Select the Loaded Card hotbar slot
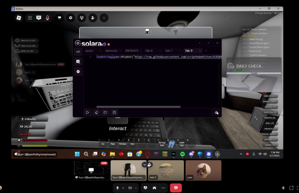299x193 pixels. point(181,144)
